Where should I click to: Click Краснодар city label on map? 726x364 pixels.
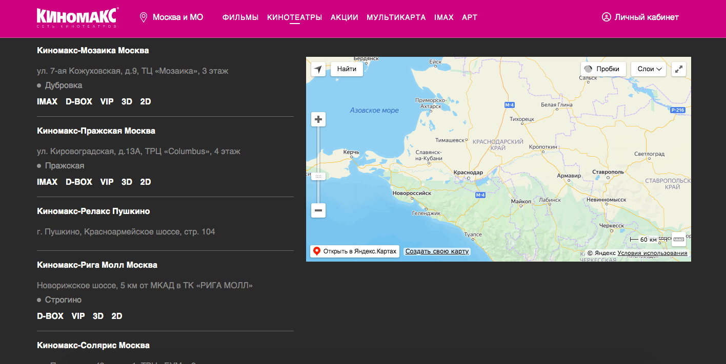point(469,173)
